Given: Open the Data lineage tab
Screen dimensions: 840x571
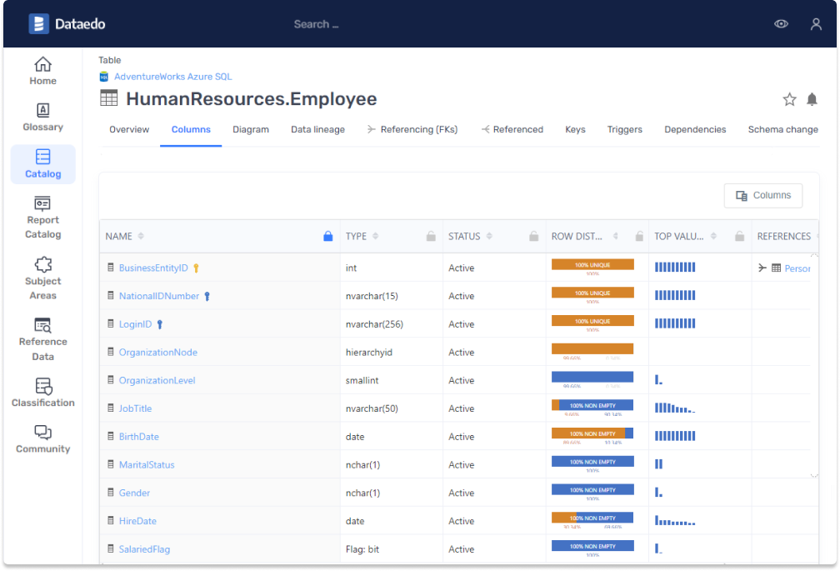Looking at the screenshot, I should 317,130.
